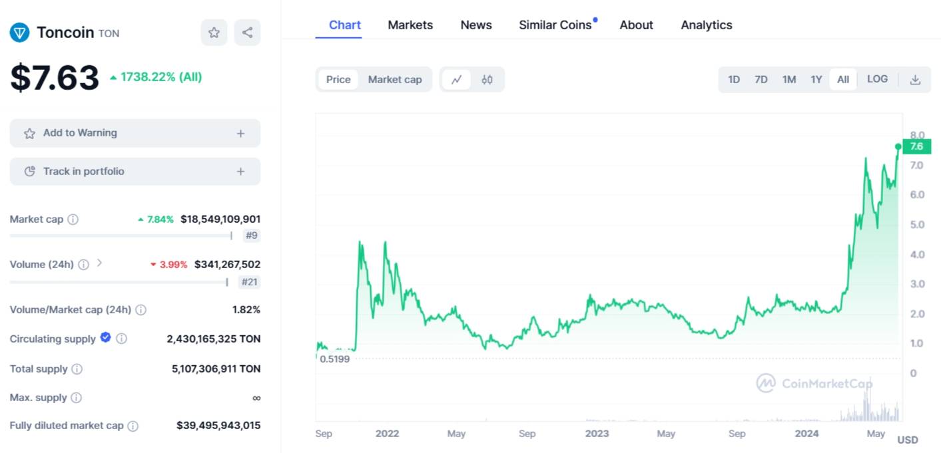
Task: Switch to line chart view icon
Action: (456, 80)
